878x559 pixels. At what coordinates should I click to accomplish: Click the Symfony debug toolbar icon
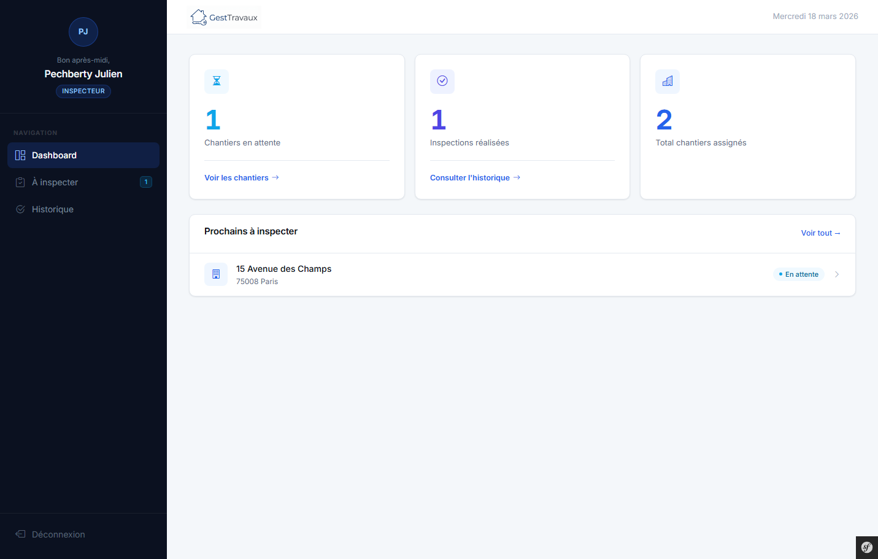pos(866,547)
